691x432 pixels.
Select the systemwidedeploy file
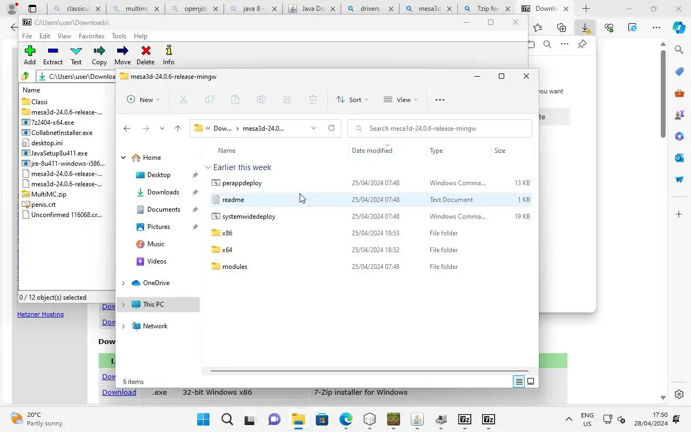pyautogui.click(x=371, y=217)
